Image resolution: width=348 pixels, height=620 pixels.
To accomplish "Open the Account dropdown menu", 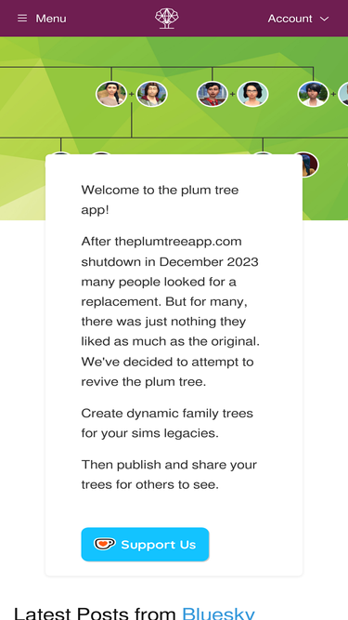I will tap(298, 19).
